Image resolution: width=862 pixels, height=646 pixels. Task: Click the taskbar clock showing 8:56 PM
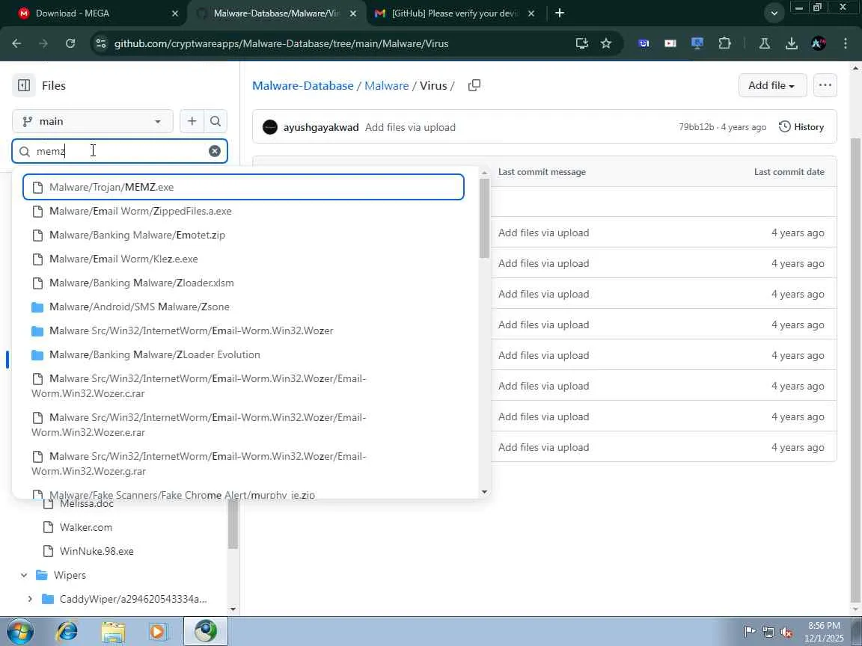[x=824, y=632]
